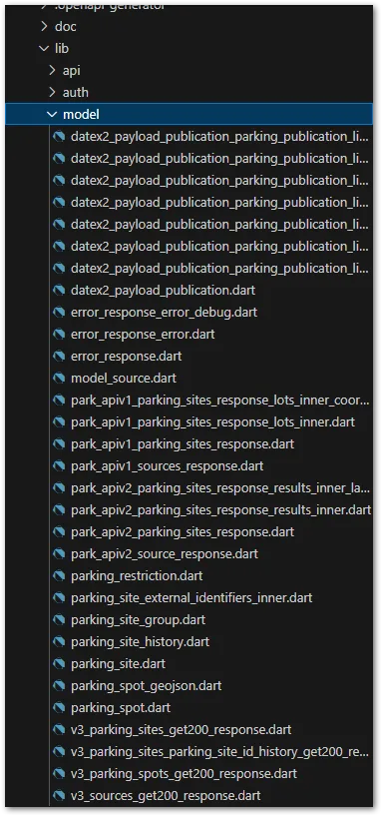Open park_apiv1_parking_sites_response.dart file
Image resolution: width=382 pixels, height=816 pixels.
pos(183,443)
